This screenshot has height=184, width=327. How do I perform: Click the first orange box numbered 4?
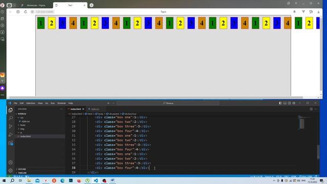pyautogui.click(x=73, y=22)
